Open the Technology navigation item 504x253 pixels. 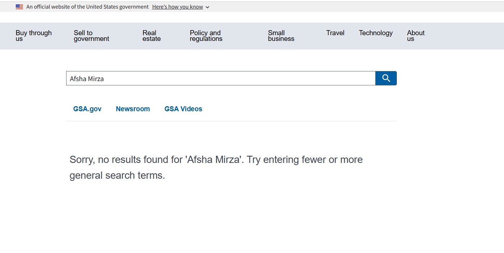tap(375, 33)
